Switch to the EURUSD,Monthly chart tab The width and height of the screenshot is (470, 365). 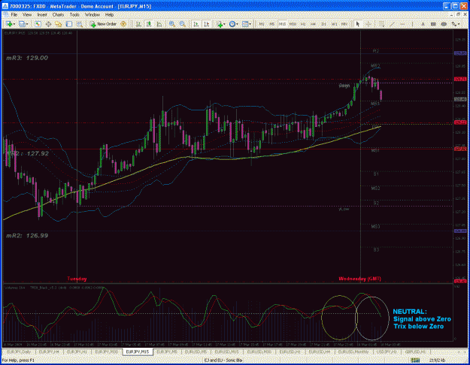353,351
